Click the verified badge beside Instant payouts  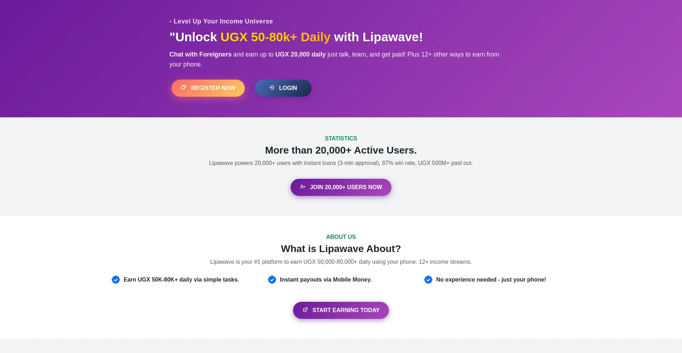pos(272,280)
